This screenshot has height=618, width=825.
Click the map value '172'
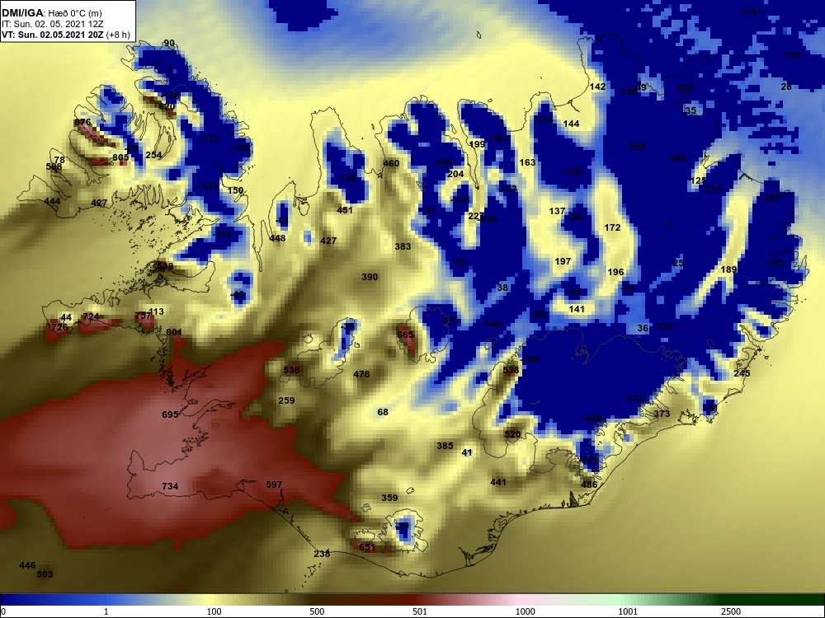612,227
